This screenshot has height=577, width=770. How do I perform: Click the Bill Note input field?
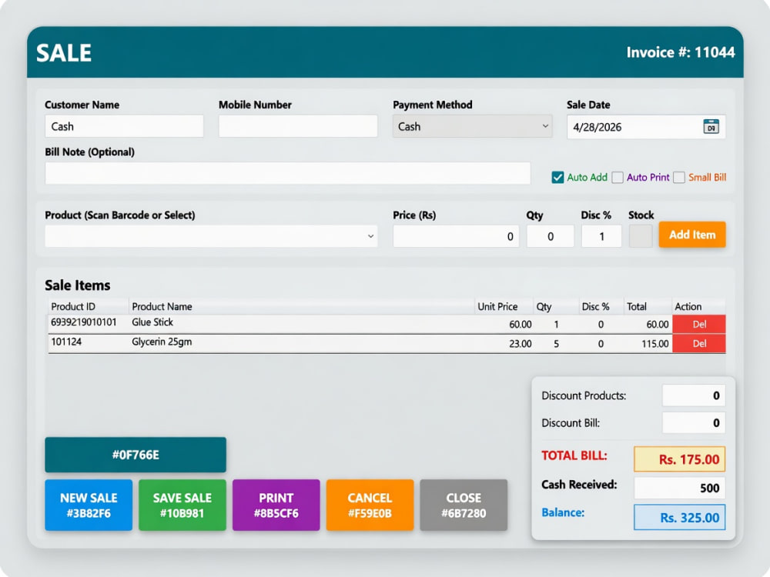(288, 173)
